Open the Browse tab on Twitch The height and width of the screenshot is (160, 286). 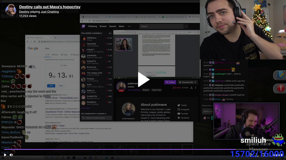[x=103, y=26]
